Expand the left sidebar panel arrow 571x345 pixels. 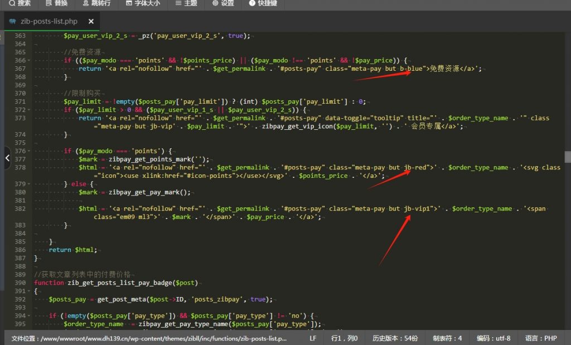(7, 158)
